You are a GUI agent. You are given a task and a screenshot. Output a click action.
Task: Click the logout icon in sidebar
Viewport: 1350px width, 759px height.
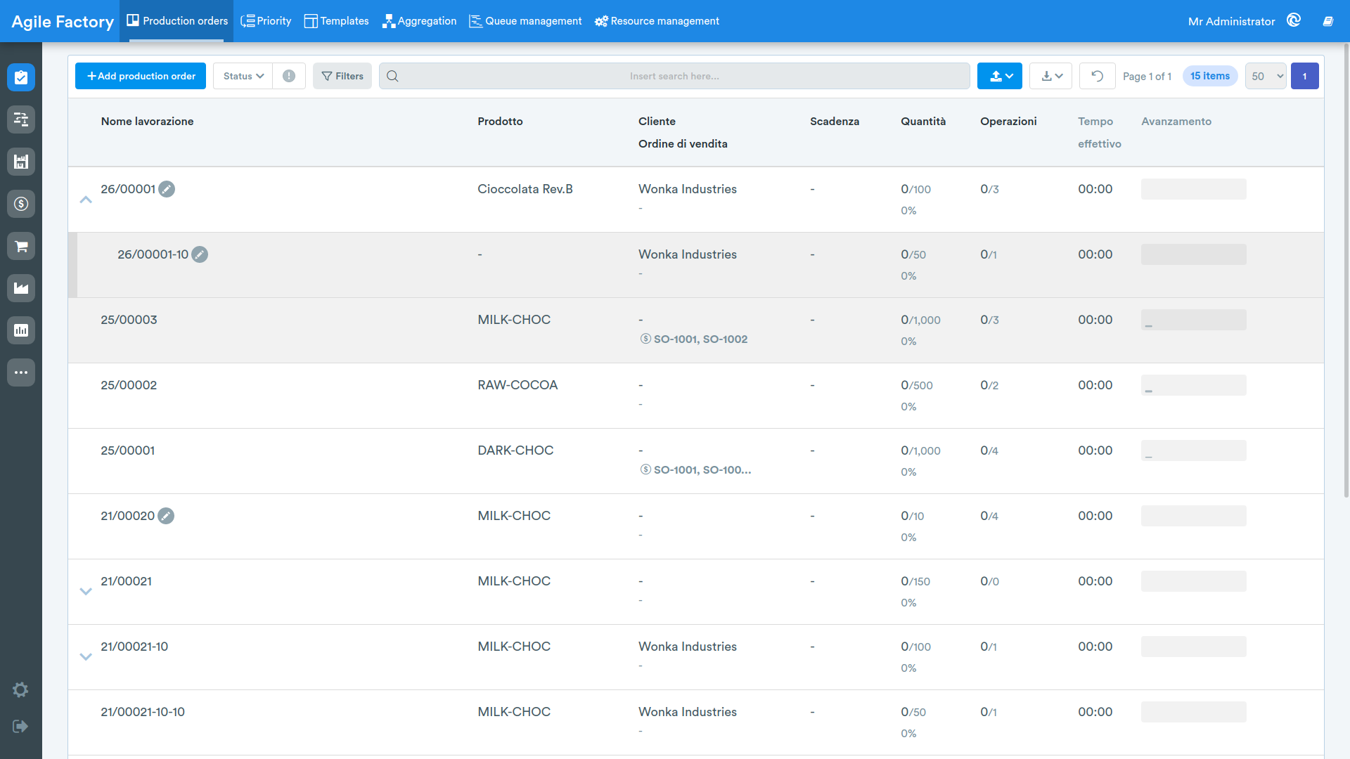[x=20, y=726]
